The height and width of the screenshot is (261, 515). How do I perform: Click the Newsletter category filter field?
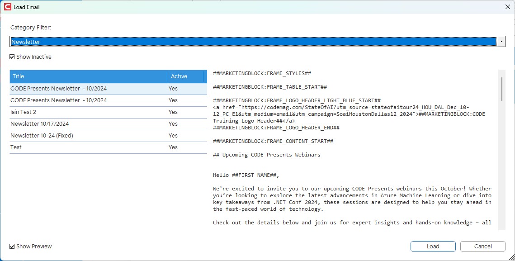pos(253,42)
